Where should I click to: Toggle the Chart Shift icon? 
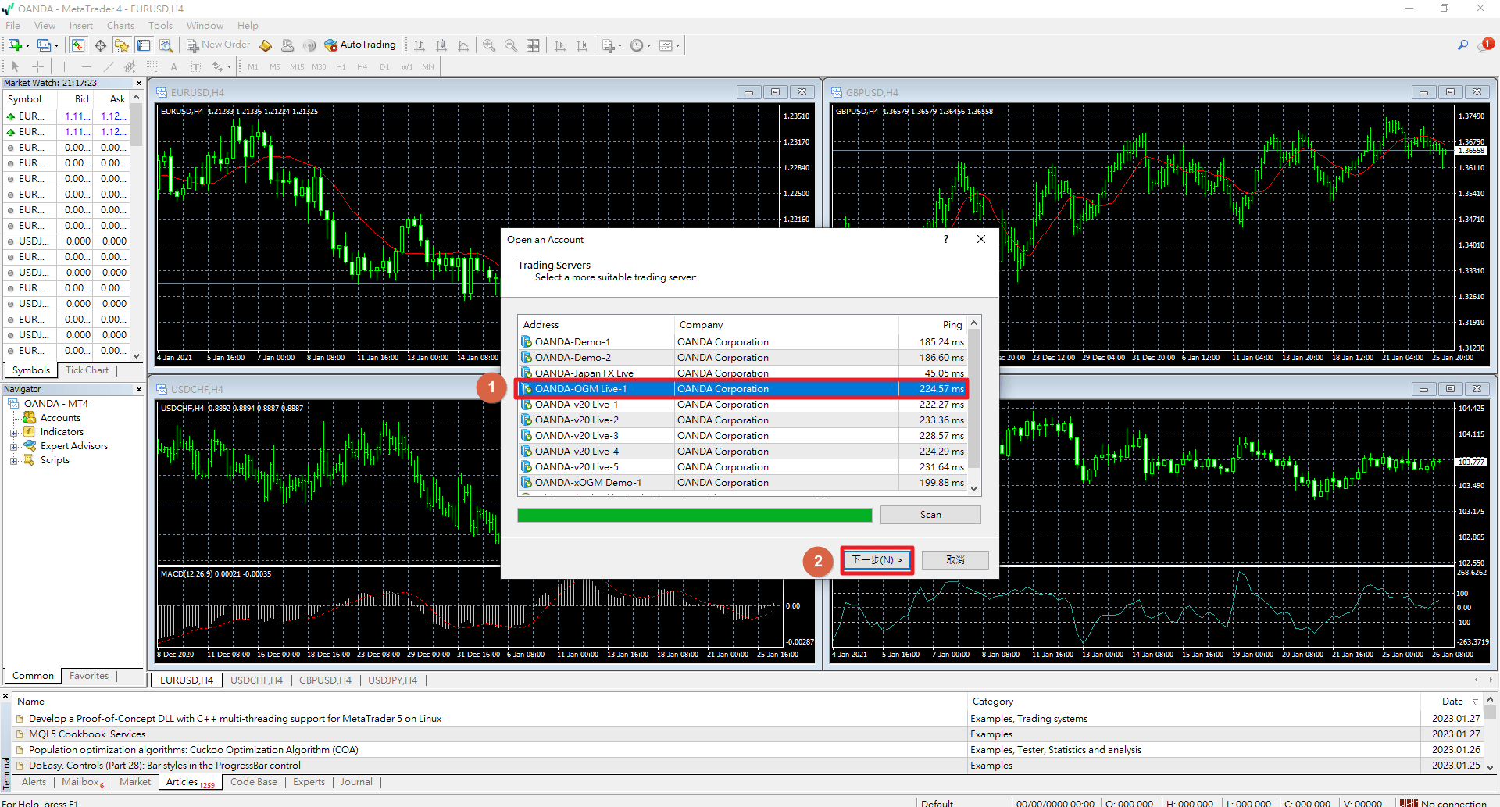(x=582, y=45)
